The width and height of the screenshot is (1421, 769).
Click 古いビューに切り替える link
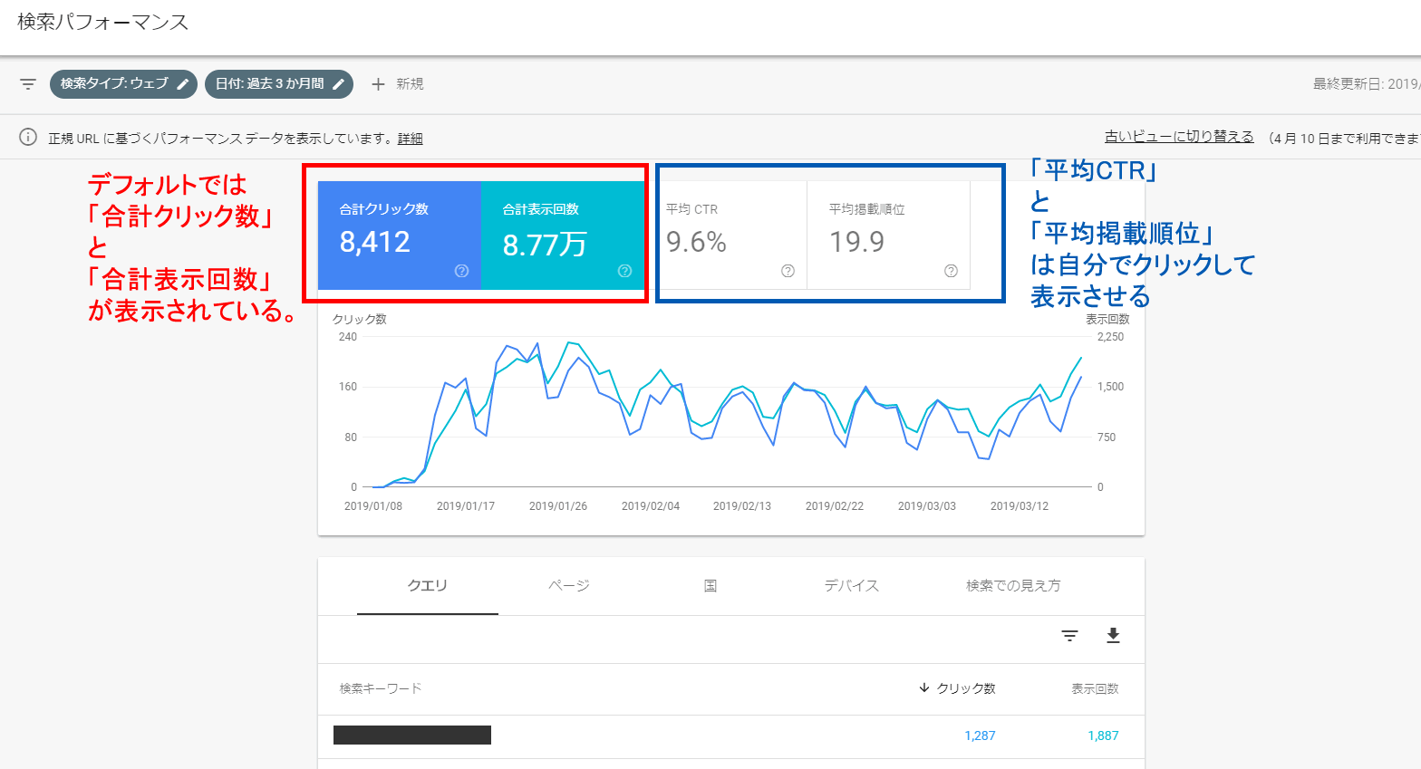click(x=1178, y=137)
